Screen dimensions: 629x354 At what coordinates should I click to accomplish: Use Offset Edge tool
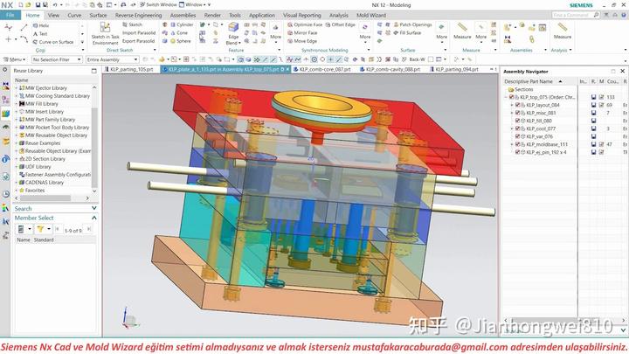click(340, 24)
